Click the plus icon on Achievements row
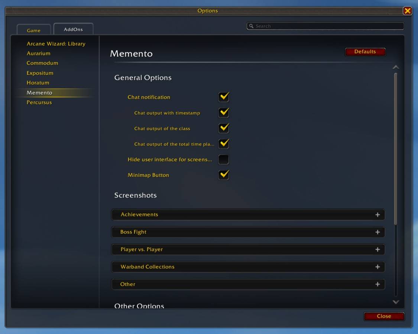418x334 pixels. pos(378,215)
